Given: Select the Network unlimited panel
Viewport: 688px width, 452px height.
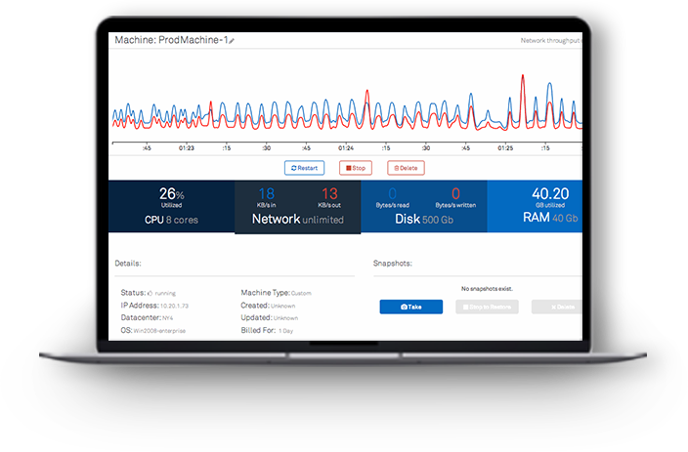Looking at the screenshot, I should (298, 207).
